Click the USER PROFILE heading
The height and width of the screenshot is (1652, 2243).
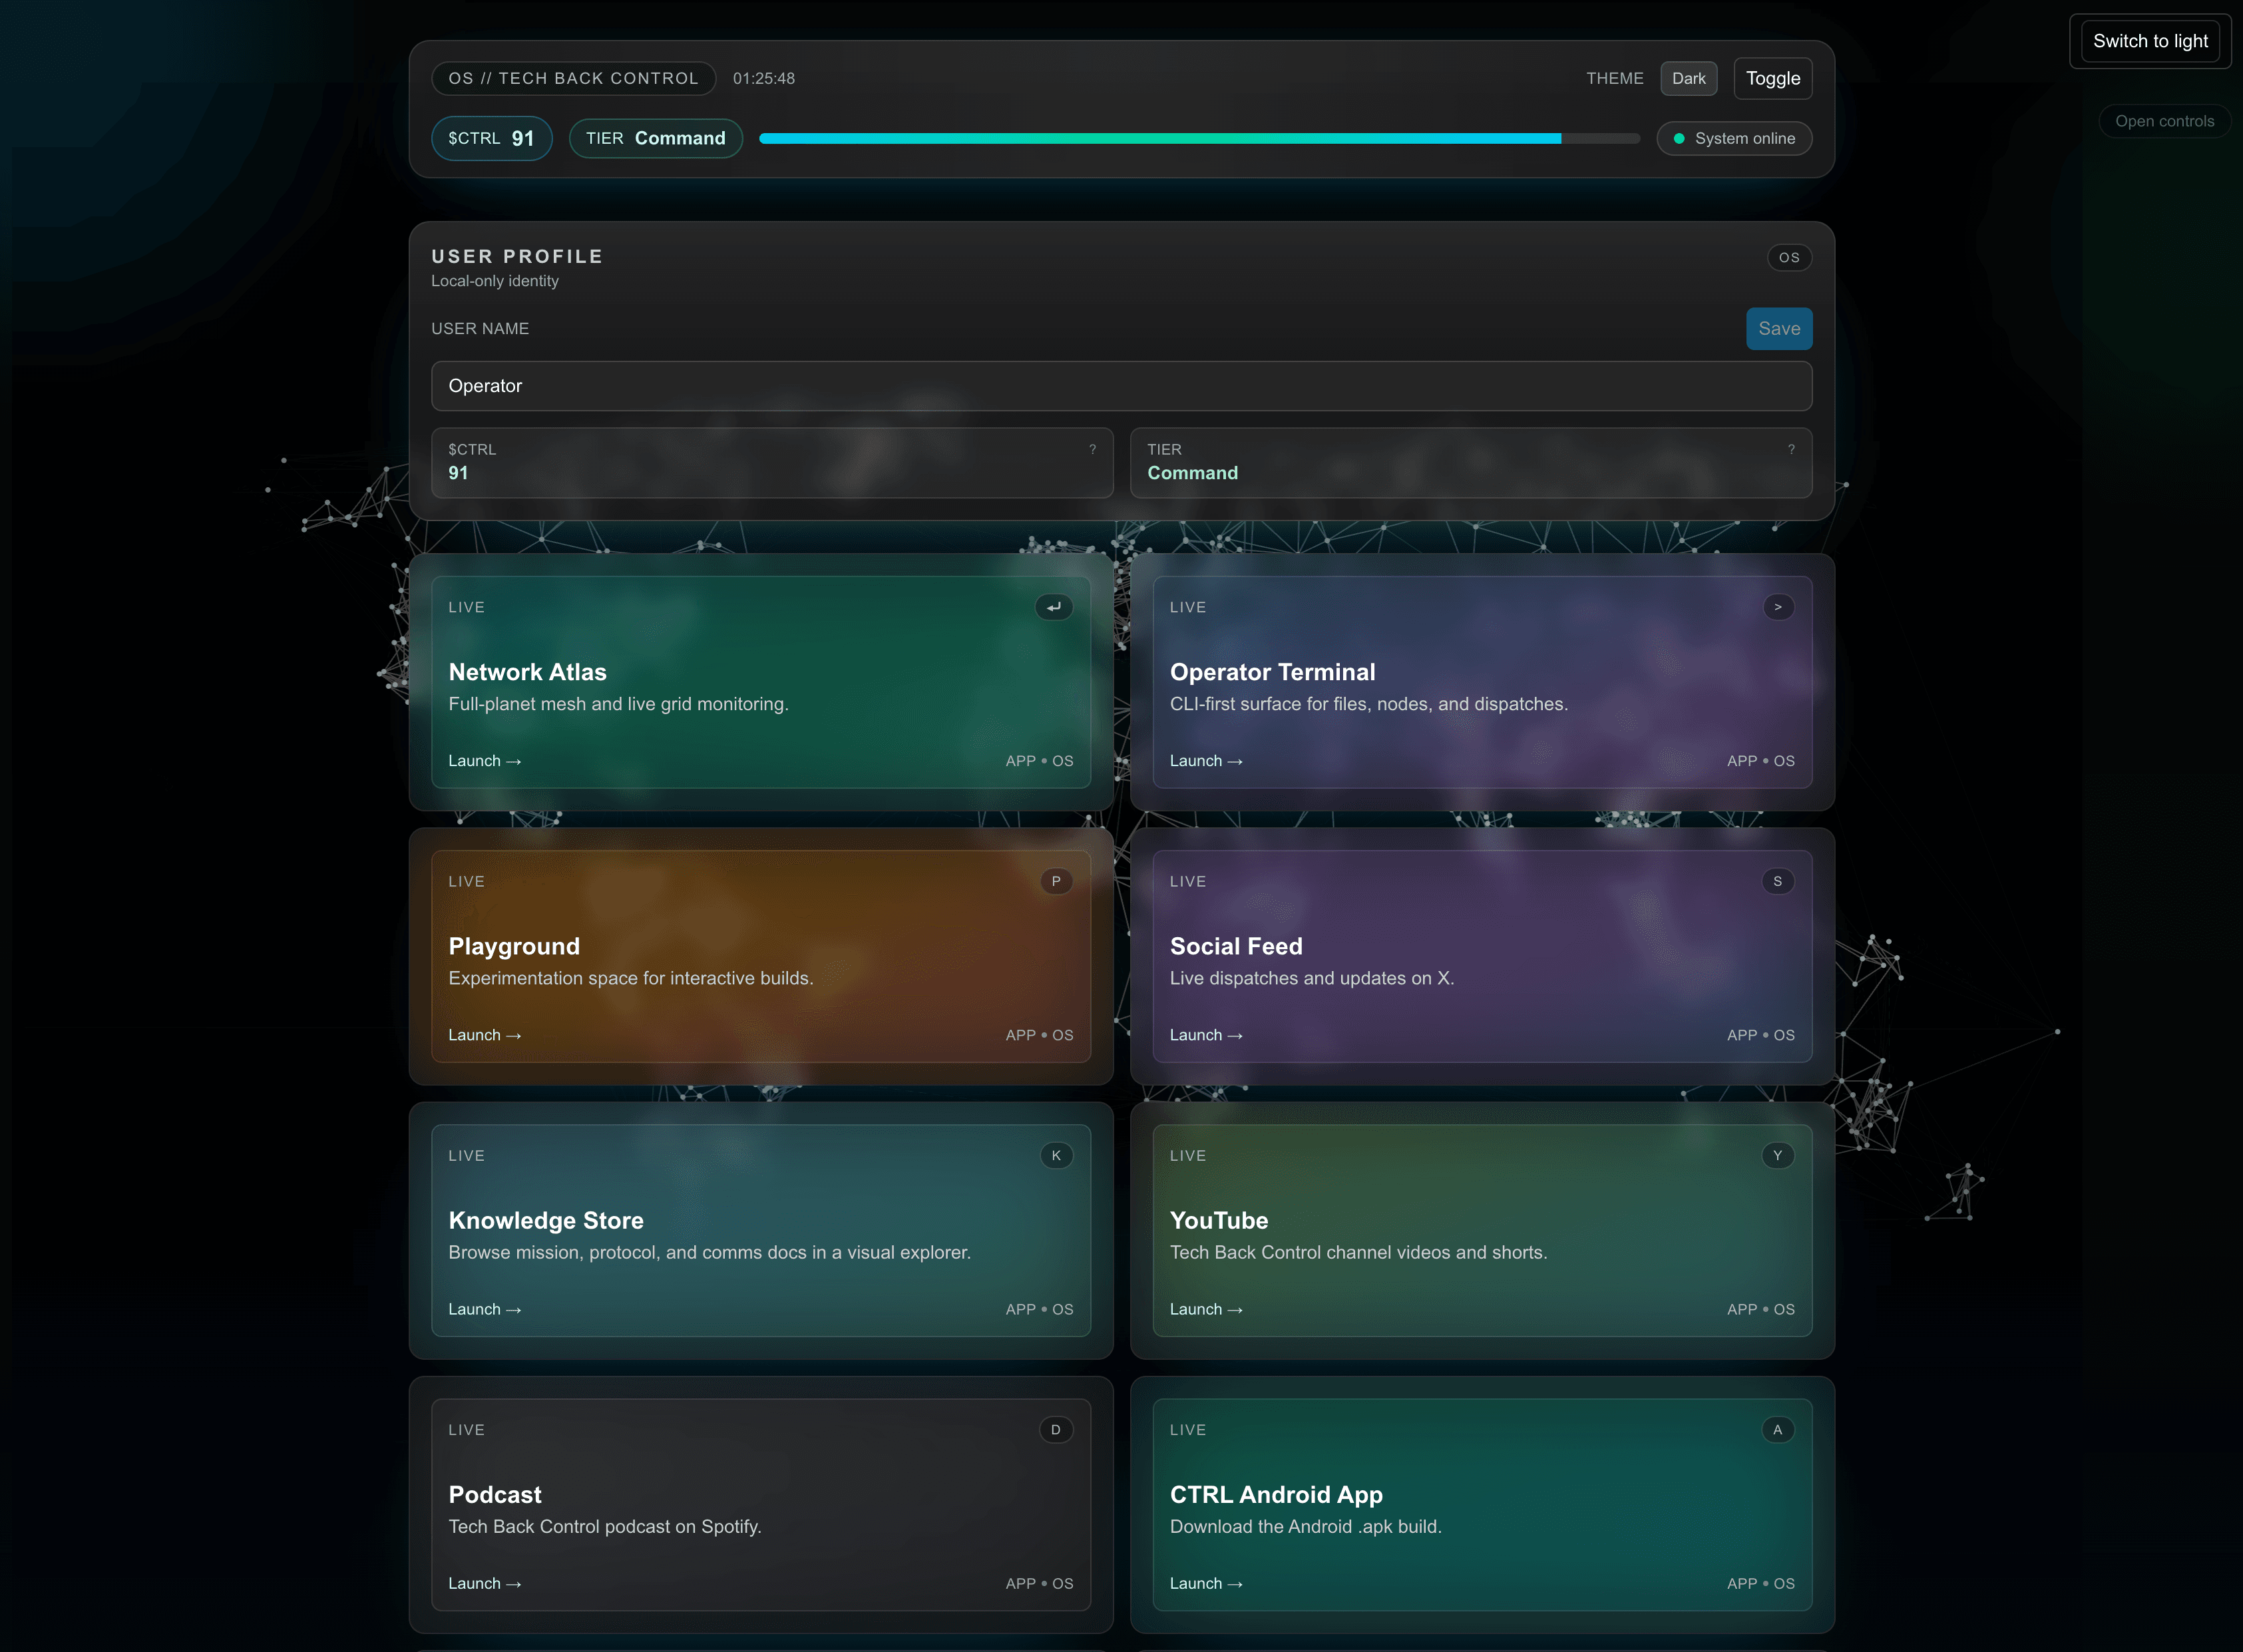[517, 256]
